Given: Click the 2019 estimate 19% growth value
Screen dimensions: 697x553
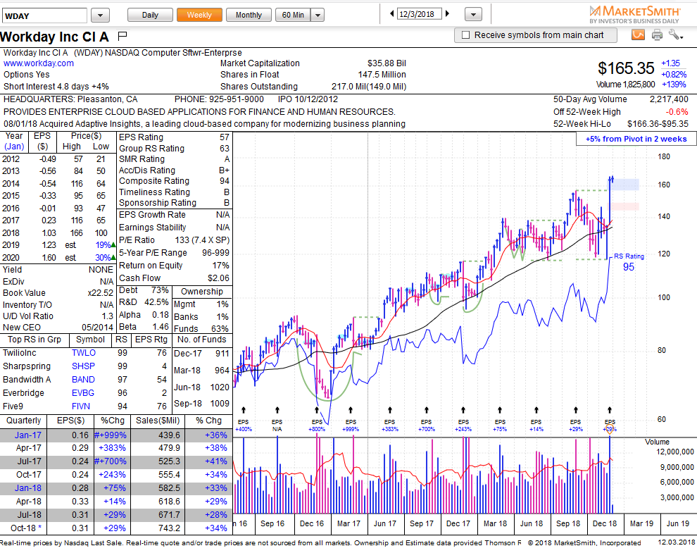Looking at the screenshot, I should [x=103, y=245].
